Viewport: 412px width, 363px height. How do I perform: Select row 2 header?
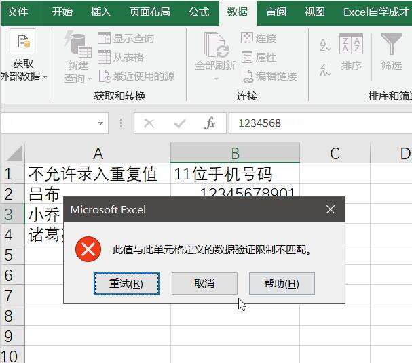pos(13,194)
